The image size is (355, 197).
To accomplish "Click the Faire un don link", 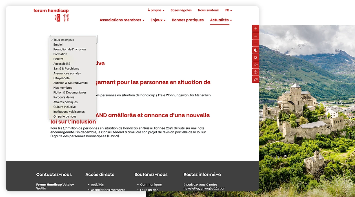I will (149, 190).
